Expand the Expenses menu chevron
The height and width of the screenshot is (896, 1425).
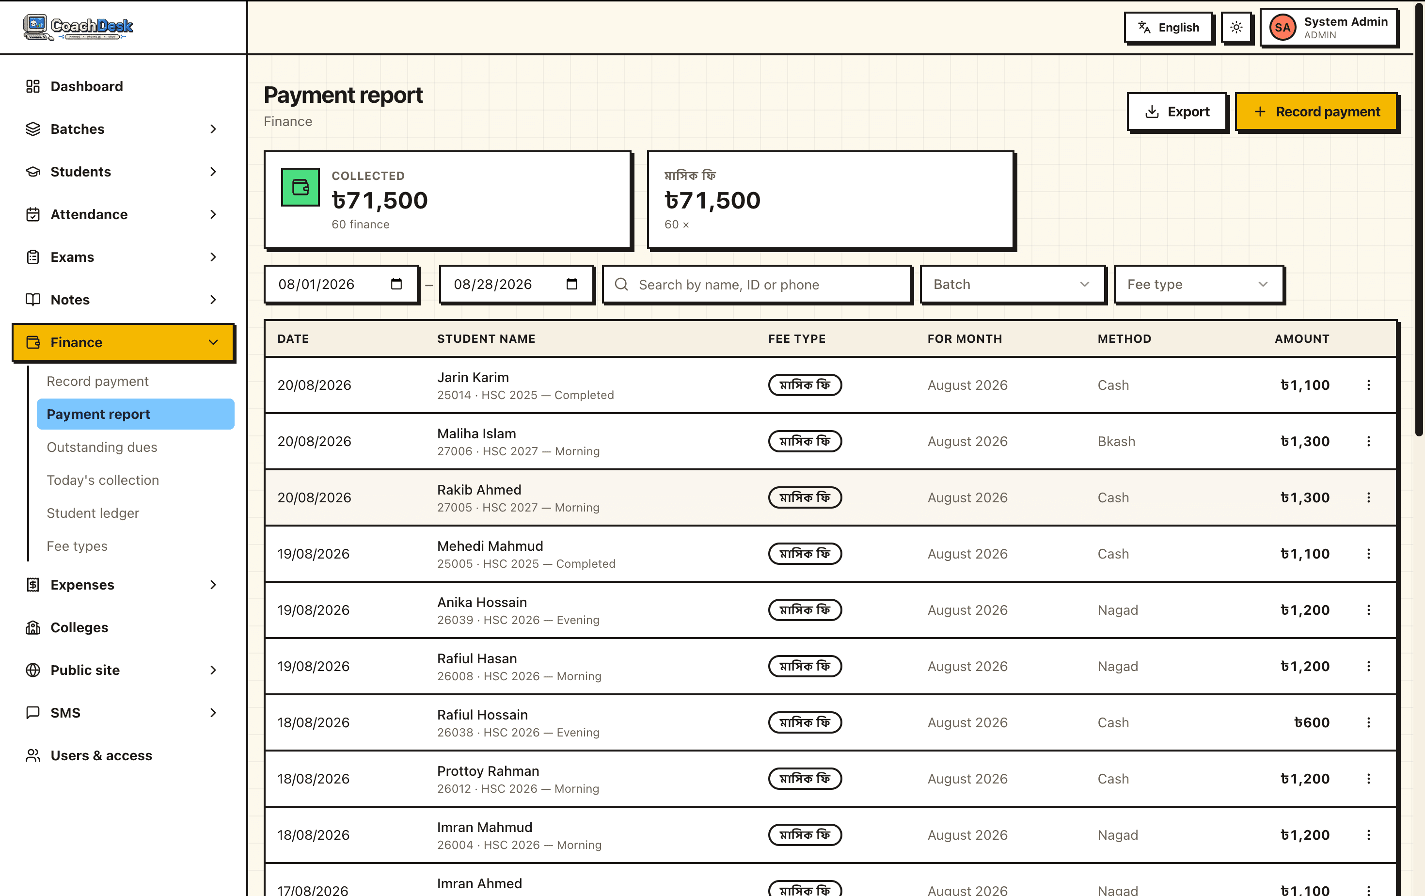click(x=213, y=585)
